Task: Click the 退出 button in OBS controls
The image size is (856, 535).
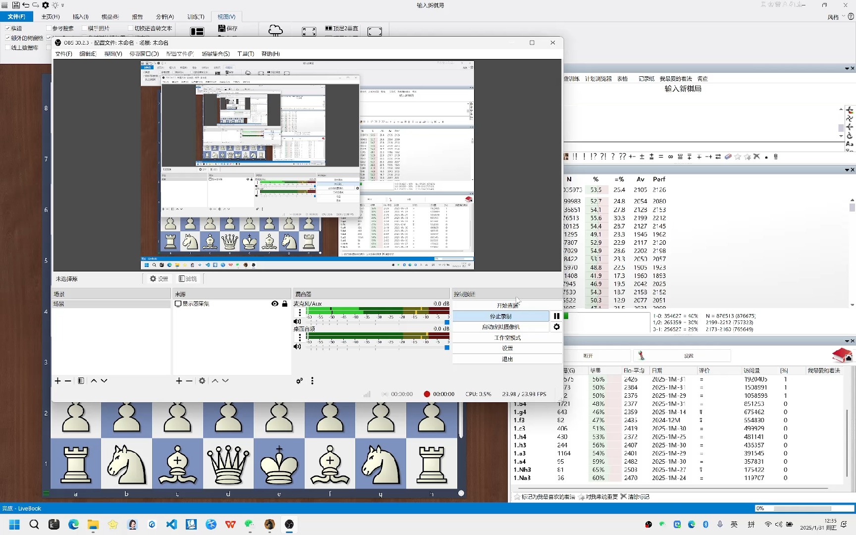Action: point(507,359)
